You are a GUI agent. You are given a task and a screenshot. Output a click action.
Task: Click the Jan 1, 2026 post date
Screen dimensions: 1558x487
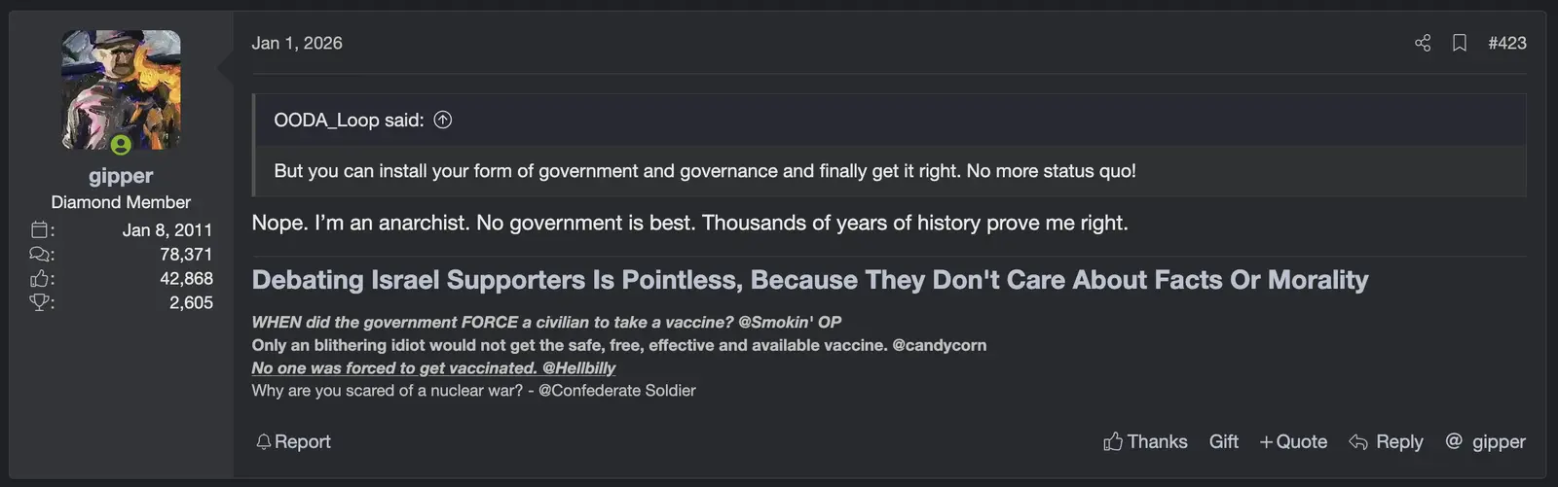click(x=297, y=43)
